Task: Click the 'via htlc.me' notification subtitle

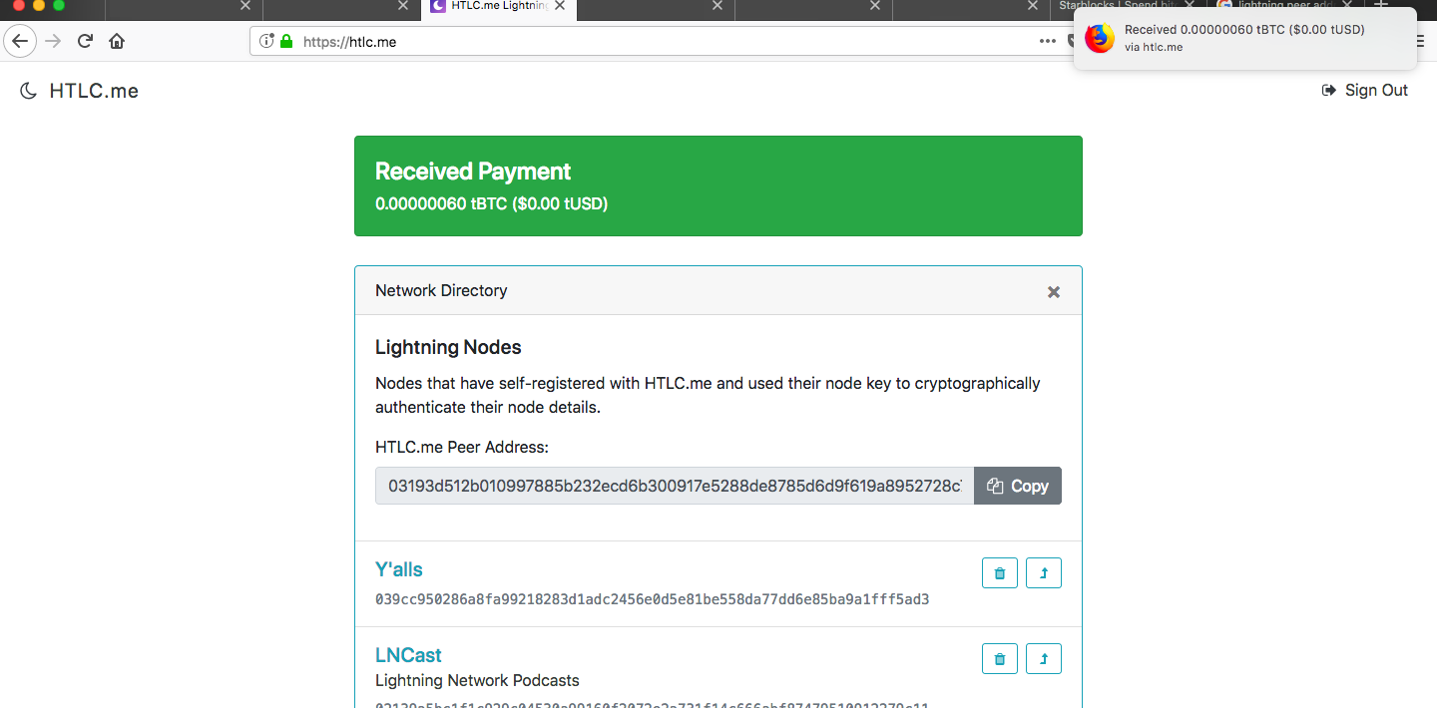Action: click(x=1154, y=48)
